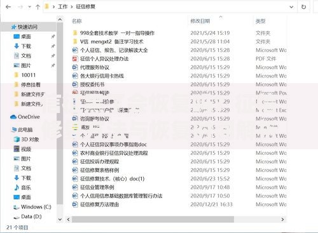Open 图片 under This PC
The image size is (318, 233).
click(26, 159)
